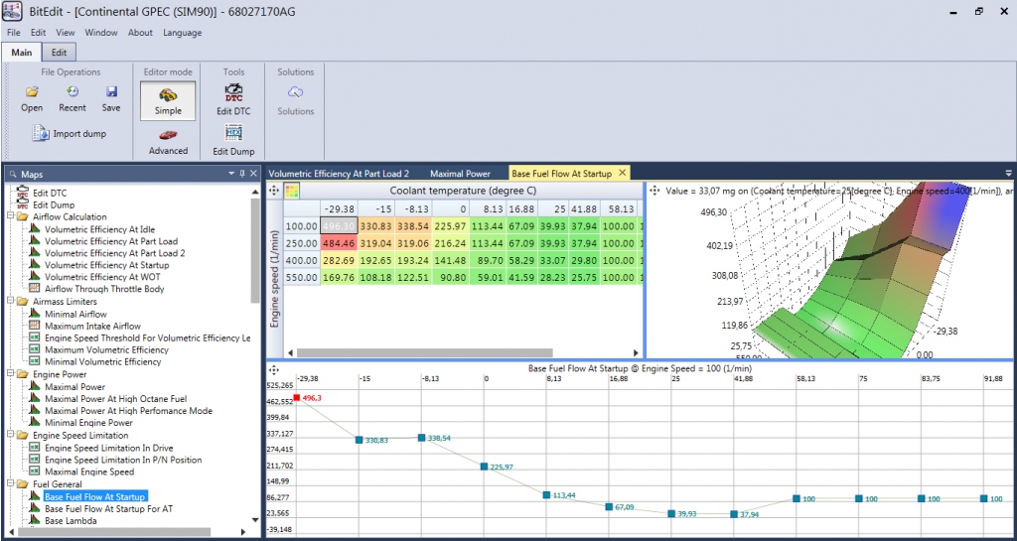
Task: Open Maximal Engine Speed item
Action: pyautogui.click(x=88, y=472)
